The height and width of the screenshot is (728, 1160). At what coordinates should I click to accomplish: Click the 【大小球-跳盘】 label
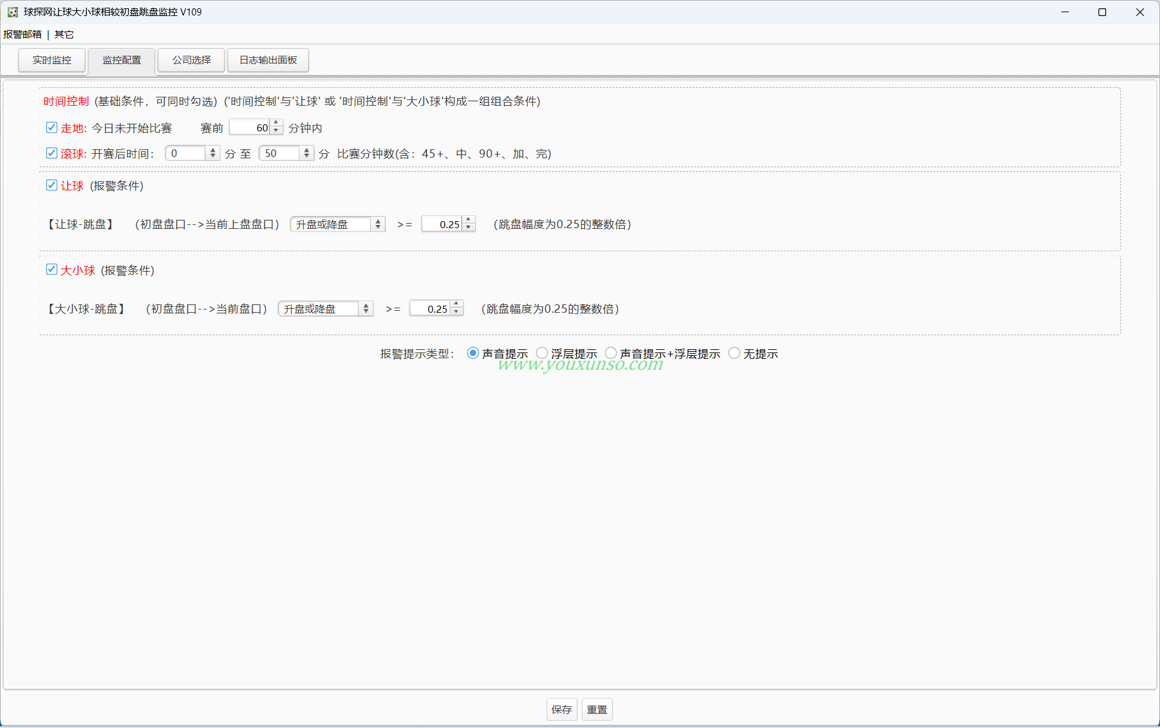[x=87, y=309]
